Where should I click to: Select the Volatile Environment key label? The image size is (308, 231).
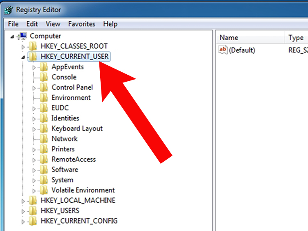point(83,190)
